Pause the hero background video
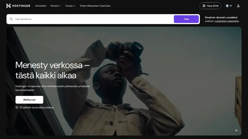This screenshot has height=139, width=248. tap(236, 130)
